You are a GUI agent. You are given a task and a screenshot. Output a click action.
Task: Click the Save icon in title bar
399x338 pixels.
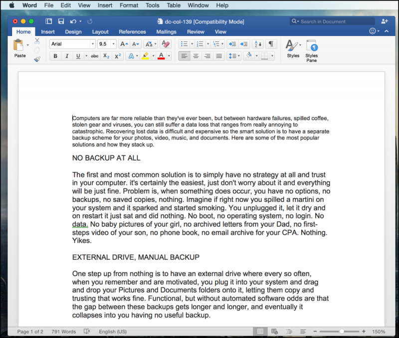61,21
